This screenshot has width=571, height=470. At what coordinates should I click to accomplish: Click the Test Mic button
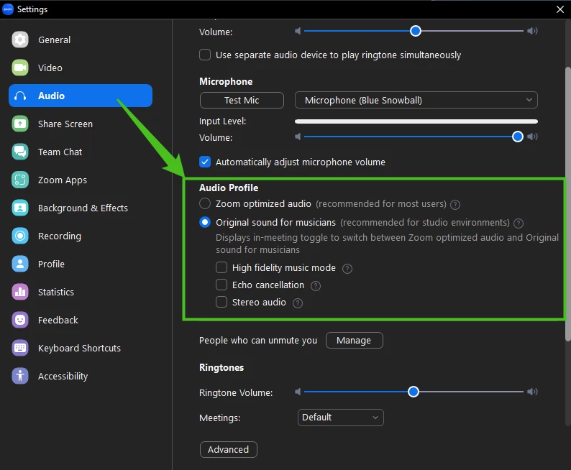point(242,100)
